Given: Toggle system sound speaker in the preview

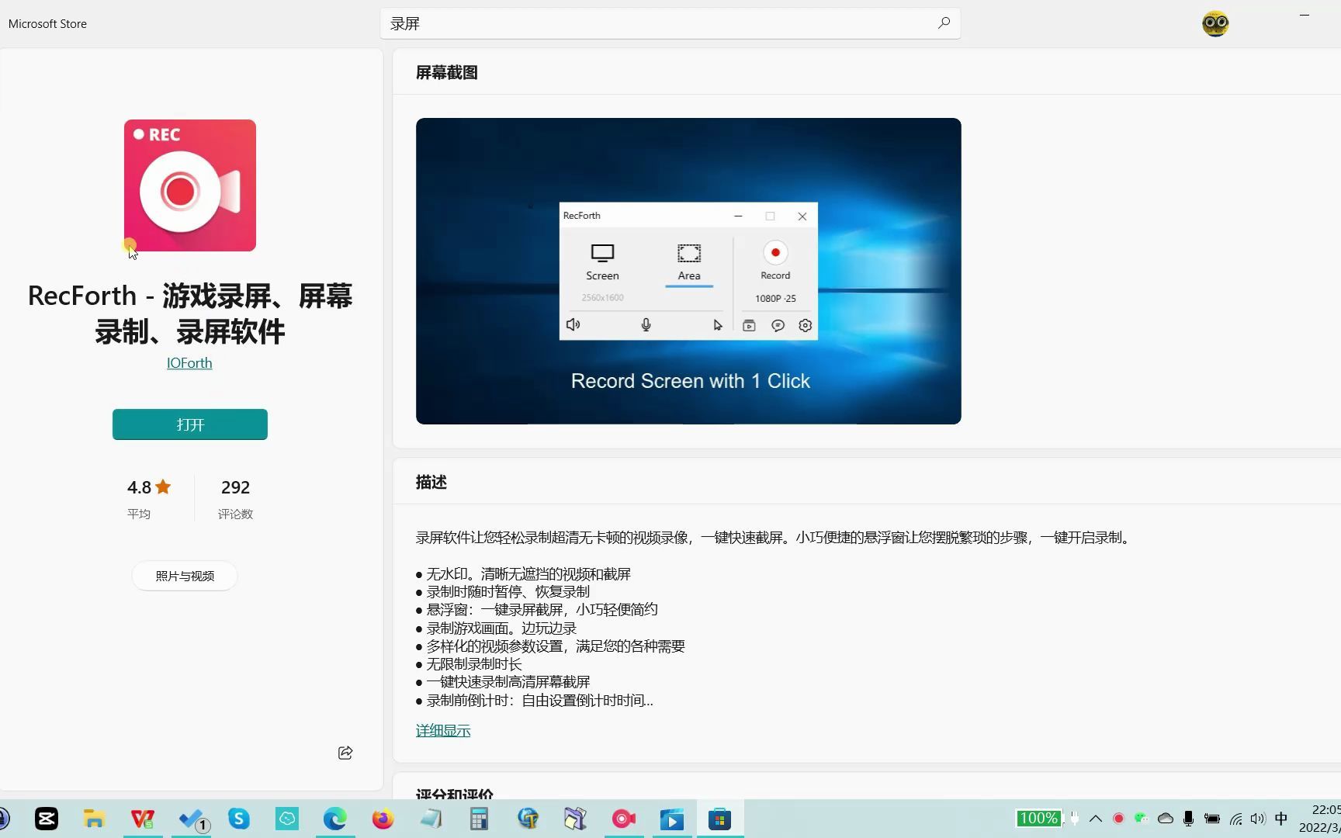Looking at the screenshot, I should pyautogui.click(x=573, y=325).
